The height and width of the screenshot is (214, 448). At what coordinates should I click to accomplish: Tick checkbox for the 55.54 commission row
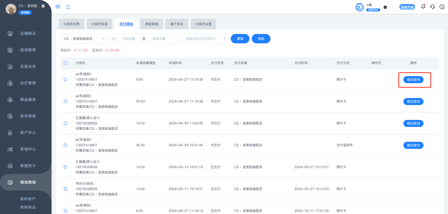coord(65,101)
